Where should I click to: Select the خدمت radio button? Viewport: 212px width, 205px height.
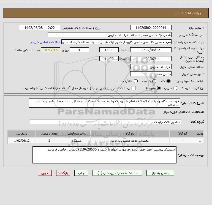154,81
